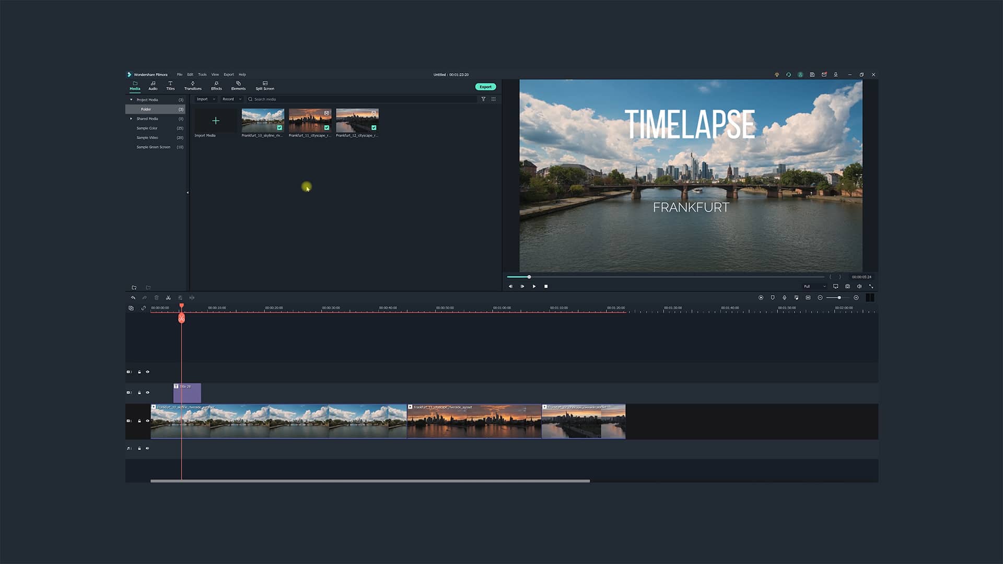Lock the video track containing Frankfurt clips
The height and width of the screenshot is (564, 1003).
coord(139,420)
